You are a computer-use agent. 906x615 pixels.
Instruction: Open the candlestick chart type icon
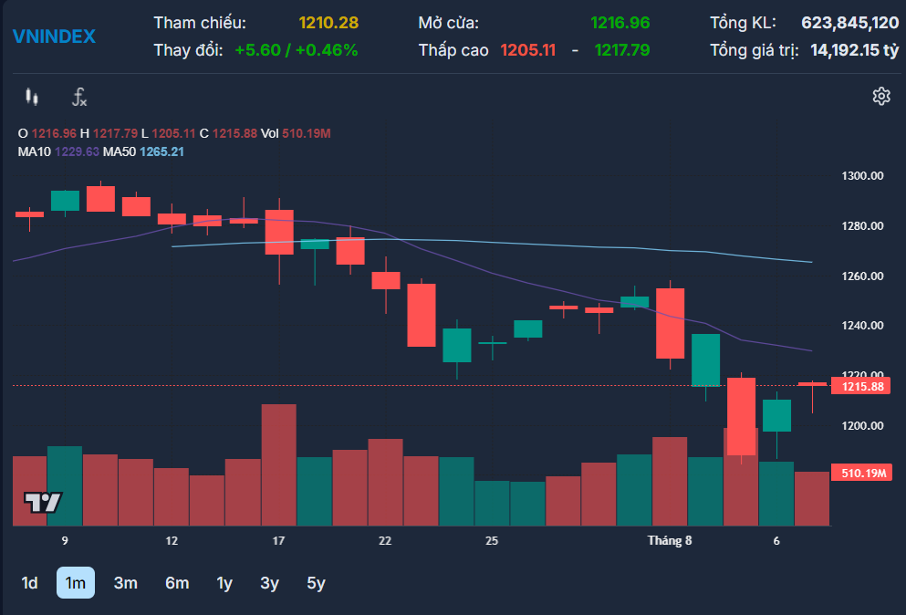pyautogui.click(x=32, y=97)
